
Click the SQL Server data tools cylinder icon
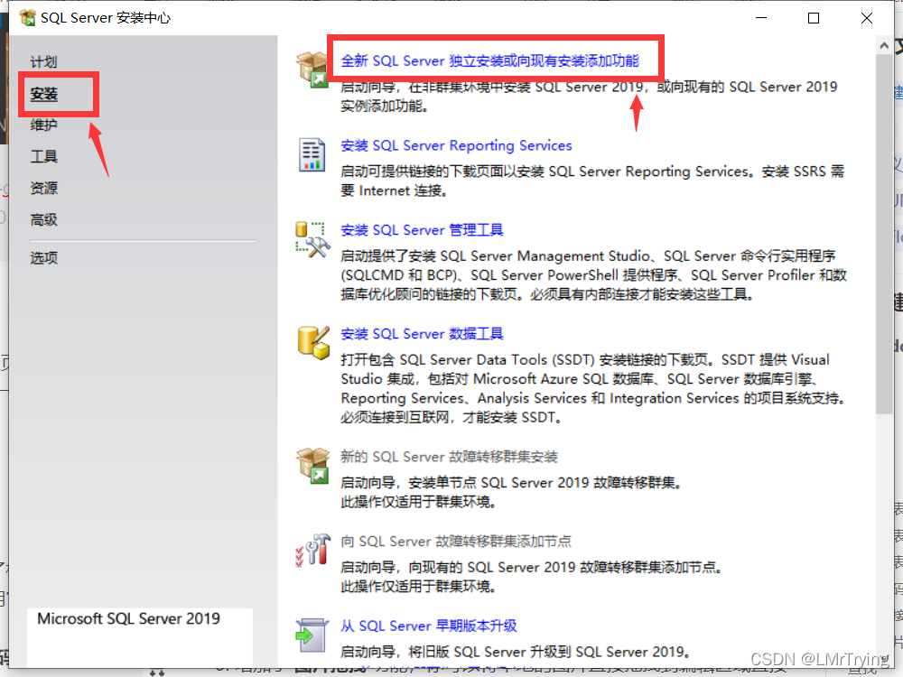tap(313, 342)
